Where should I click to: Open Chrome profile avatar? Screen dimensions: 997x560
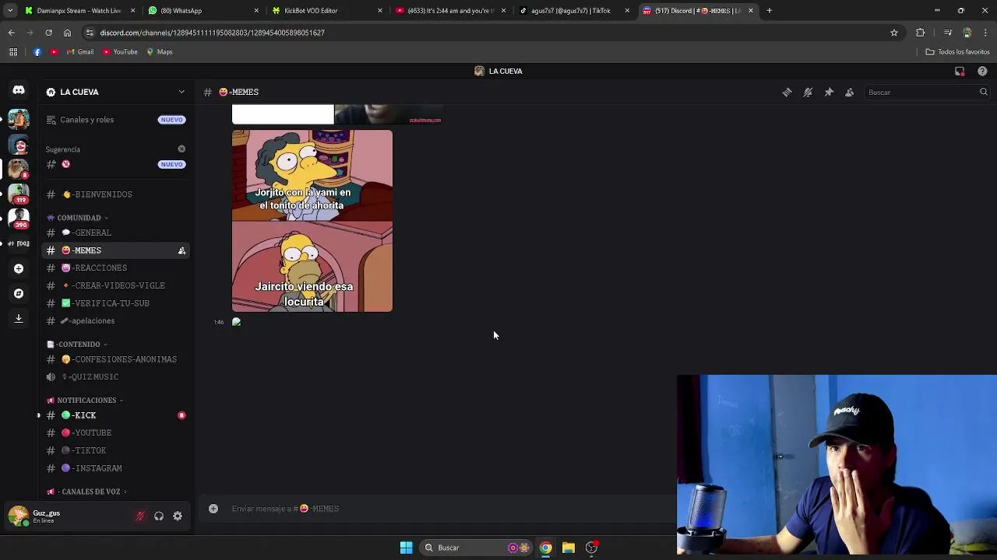pos(967,33)
